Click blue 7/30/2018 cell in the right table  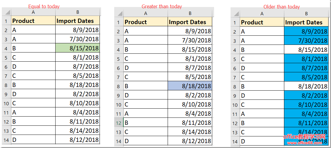point(306,41)
